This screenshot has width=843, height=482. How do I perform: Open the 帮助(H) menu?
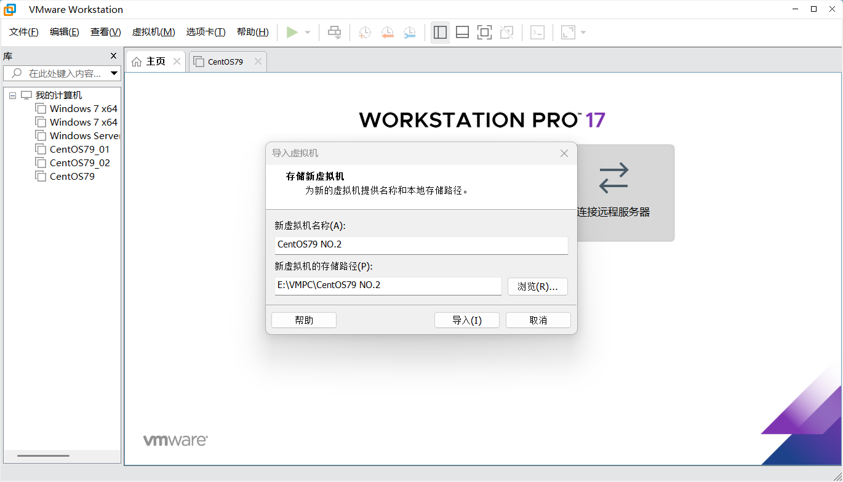(253, 32)
